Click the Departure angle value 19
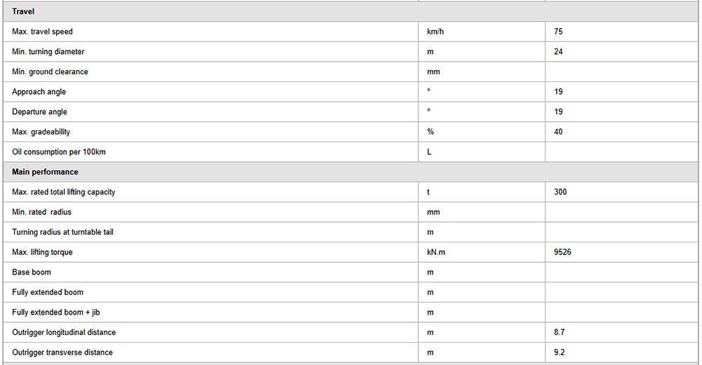The height and width of the screenshot is (365, 702). (558, 111)
